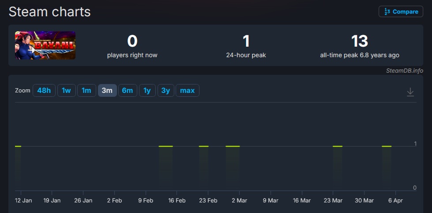The height and width of the screenshot is (213, 432).
Task: Click the 24-hour peak value 1
Action: click(x=246, y=41)
